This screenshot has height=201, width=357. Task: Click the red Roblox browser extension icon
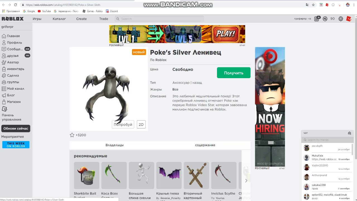[x=327, y=5]
